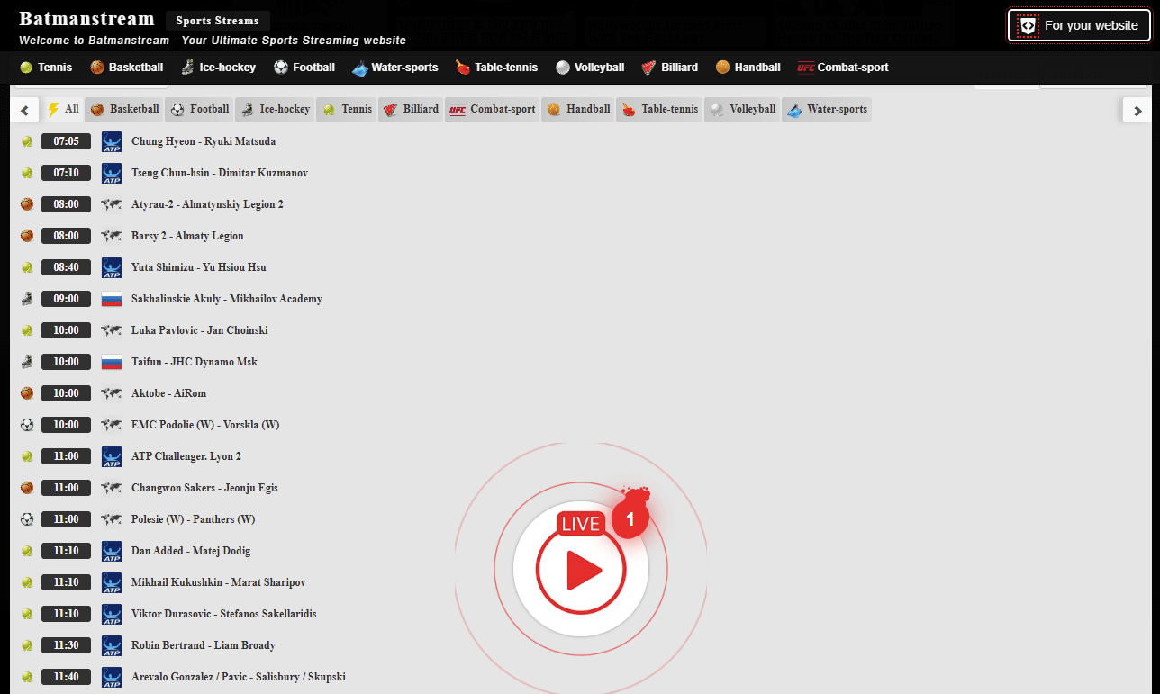Open Yuta Shimizu - Yu Hsiou Hsu match
This screenshot has width=1160, height=694.
[198, 267]
